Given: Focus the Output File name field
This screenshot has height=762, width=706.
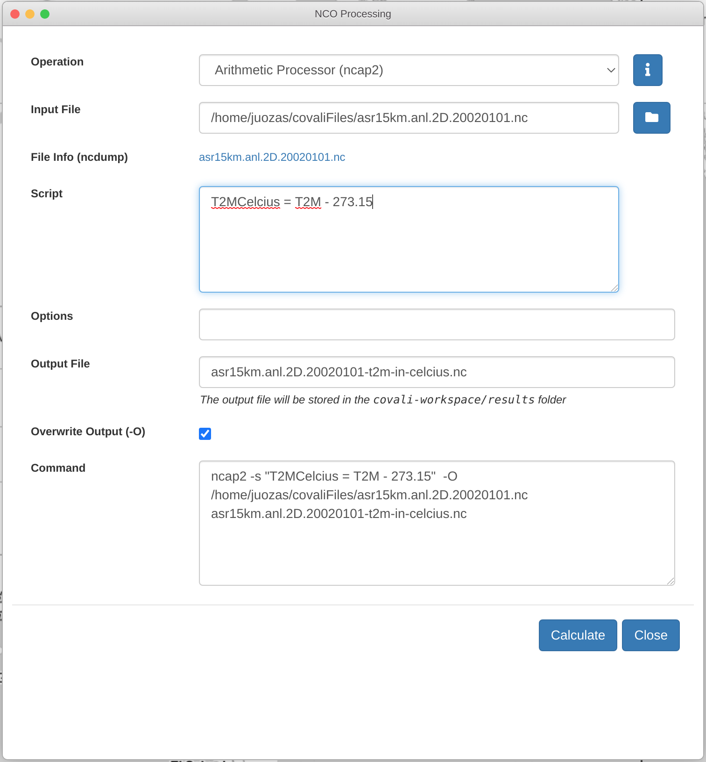Looking at the screenshot, I should pos(437,372).
